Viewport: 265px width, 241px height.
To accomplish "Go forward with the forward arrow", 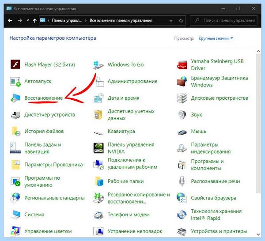I will pyautogui.click(x=20, y=20).
